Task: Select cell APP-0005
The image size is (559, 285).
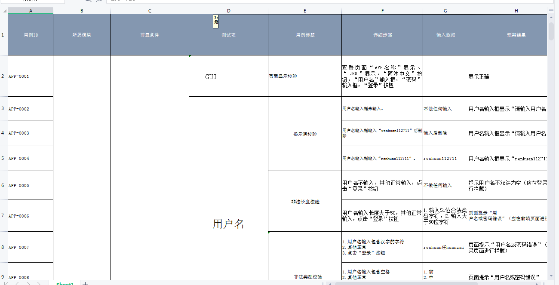Action: (31, 185)
